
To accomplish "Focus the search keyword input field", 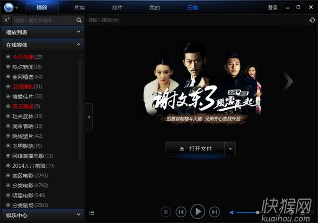I will tap(44, 20).
